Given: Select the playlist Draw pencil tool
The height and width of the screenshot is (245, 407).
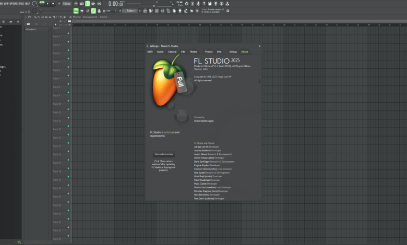Looking at the screenshot, I should pyautogui.click(x=35, y=17).
